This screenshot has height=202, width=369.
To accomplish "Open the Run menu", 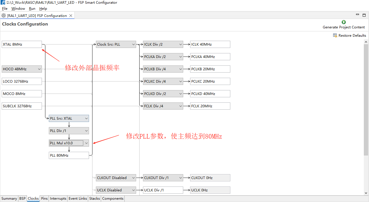I will (x=32, y=9).
